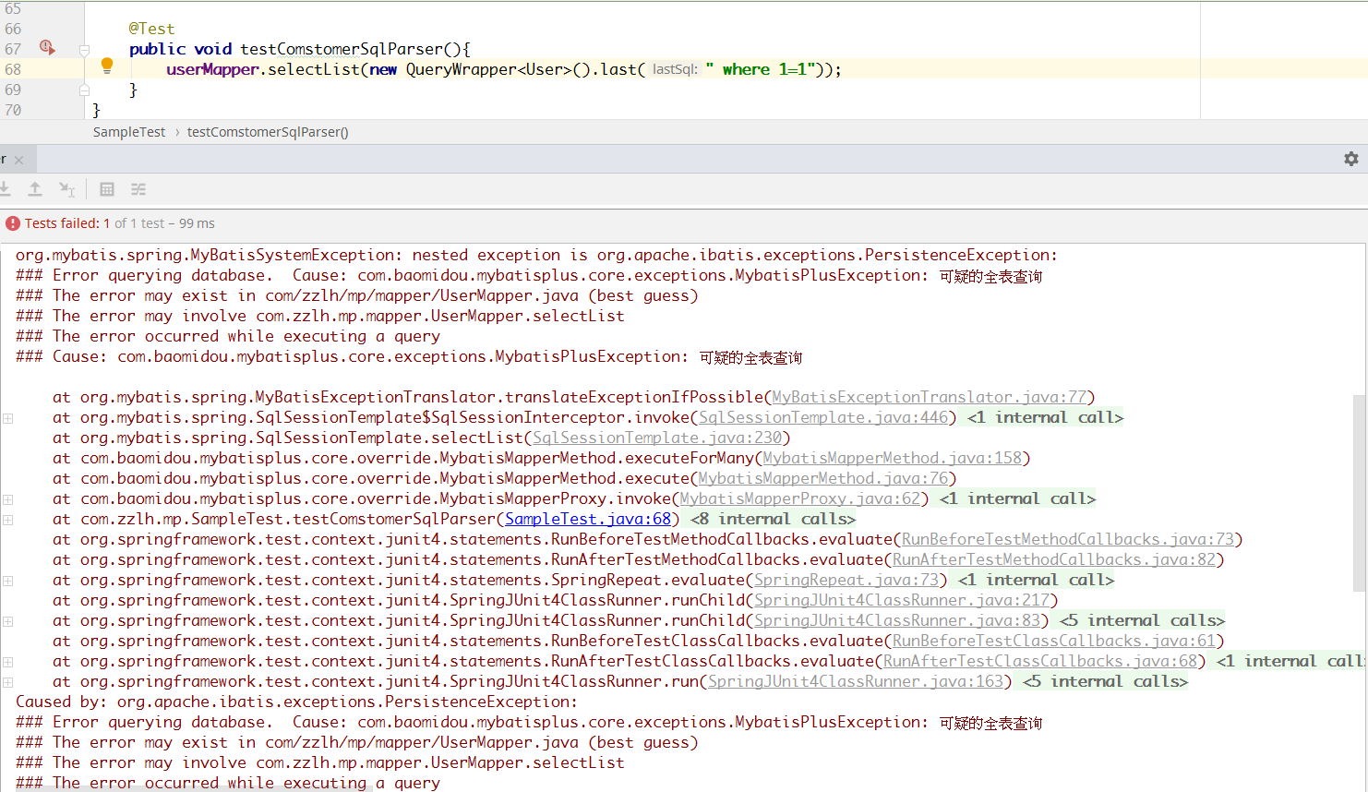Open the yellow lightbulb quick-fix on line 68
The height and width of the screenshot is (792, 1368).
(x=107, y=66)
